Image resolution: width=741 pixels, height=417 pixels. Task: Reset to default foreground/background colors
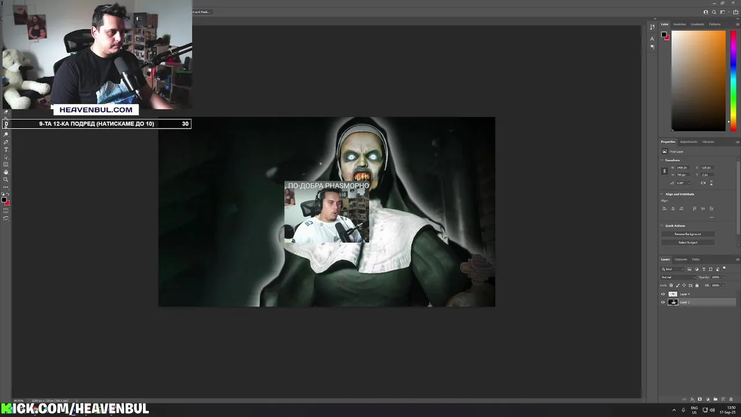[3, 194]
